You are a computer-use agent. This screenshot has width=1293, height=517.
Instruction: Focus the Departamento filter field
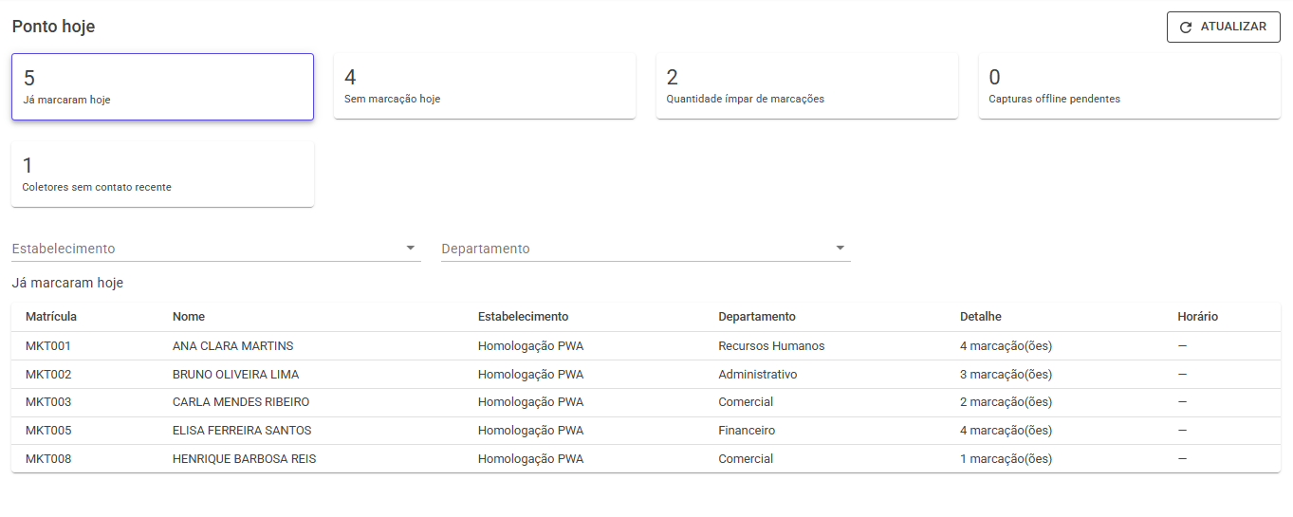pos(646,249)
